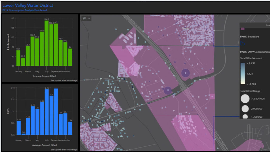Viewport: 270px width, 152px height.
Task: Select the LVWD Boundary blue polygon symbol
Action: click(243, 44)
